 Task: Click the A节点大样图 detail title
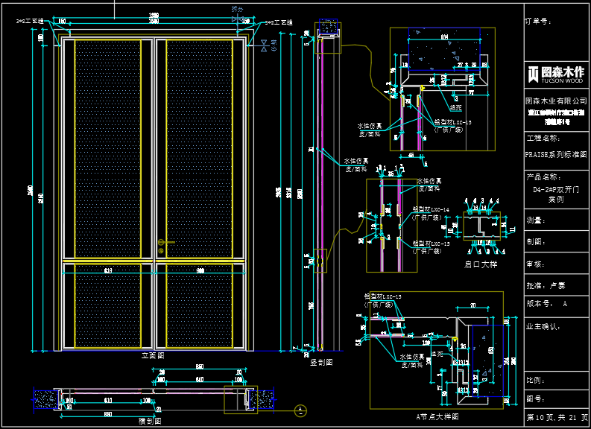(x=437, y=416)
